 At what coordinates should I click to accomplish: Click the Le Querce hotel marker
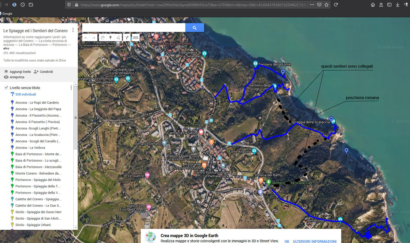point(147,176)
